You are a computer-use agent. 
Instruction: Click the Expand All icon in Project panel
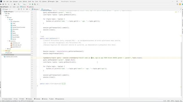(21, 9)
